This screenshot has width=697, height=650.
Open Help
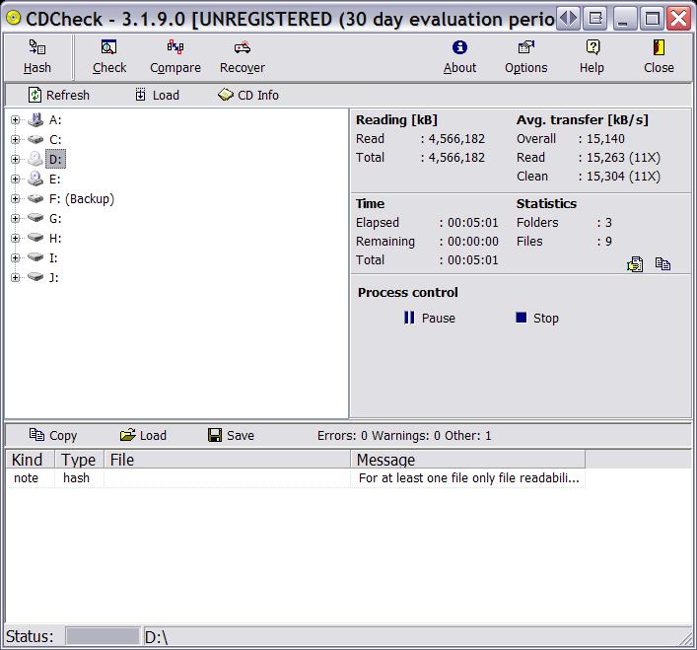pos(592,56)
